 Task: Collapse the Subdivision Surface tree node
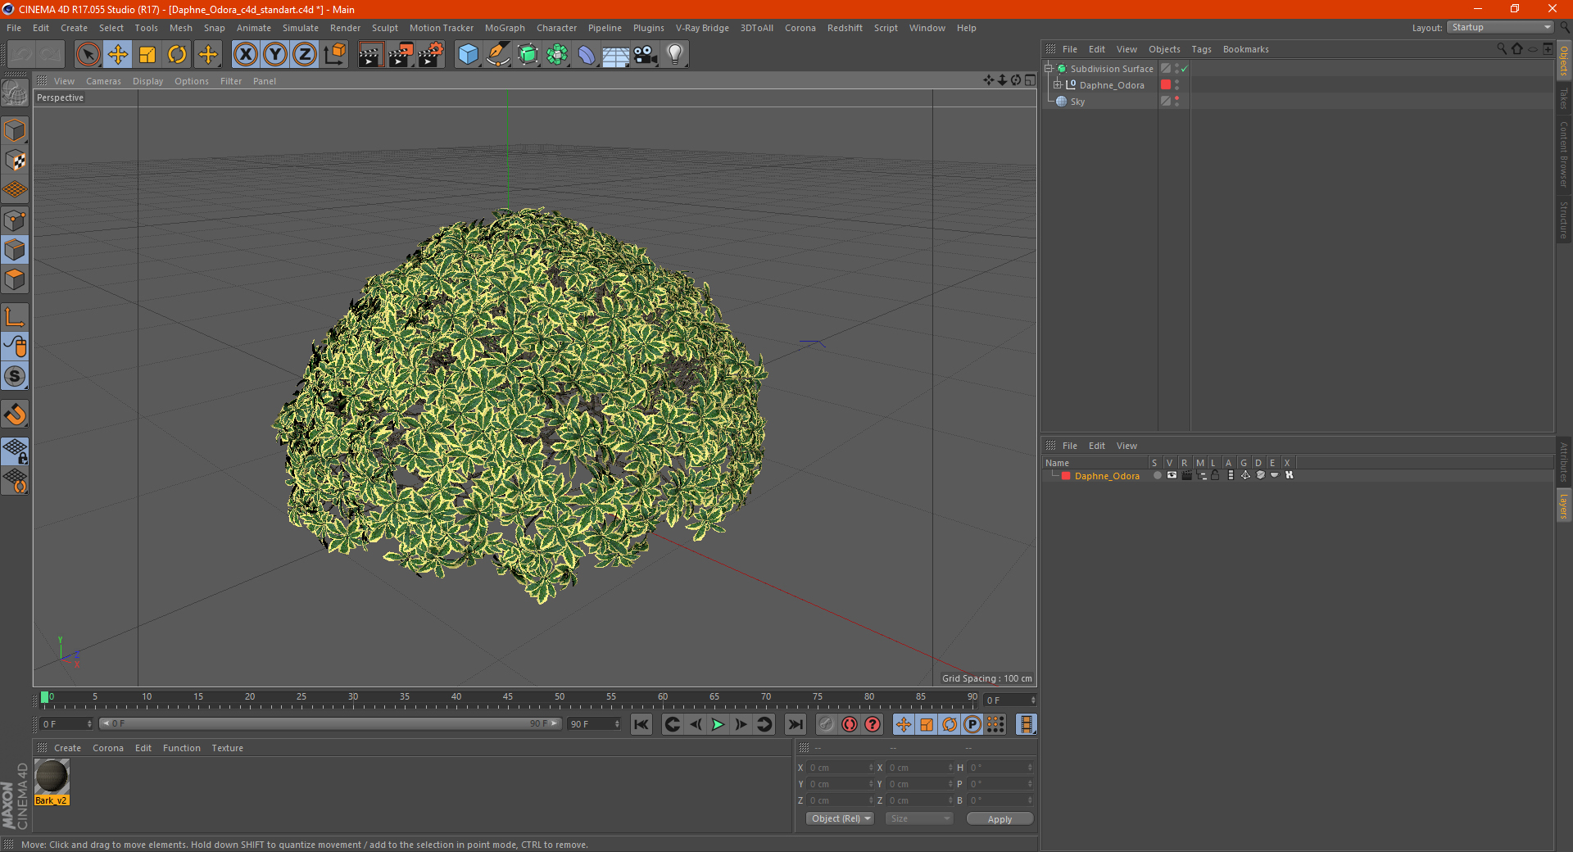tap(1048, 69)
